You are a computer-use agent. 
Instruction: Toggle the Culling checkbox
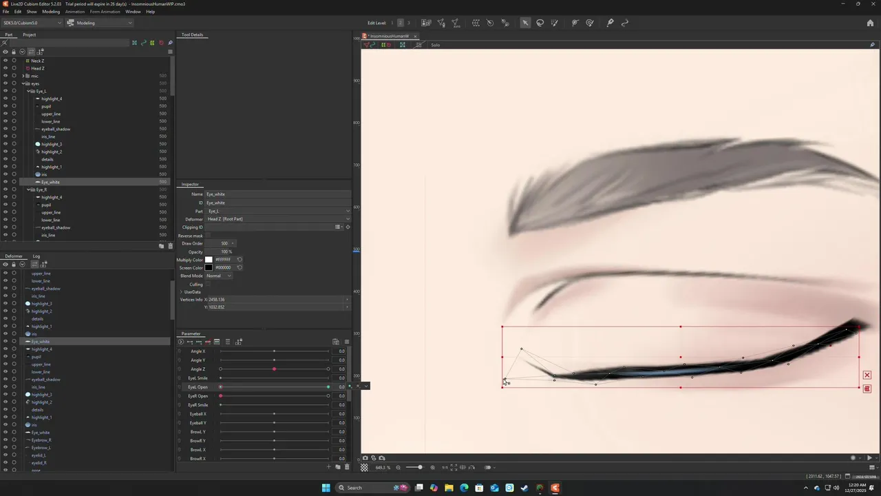209,284
